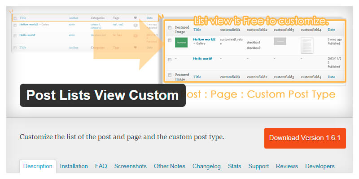The height and width of the screenshot is (179, 359).
Task: Click the Categories header in the original list
Action: coord(97,18)
